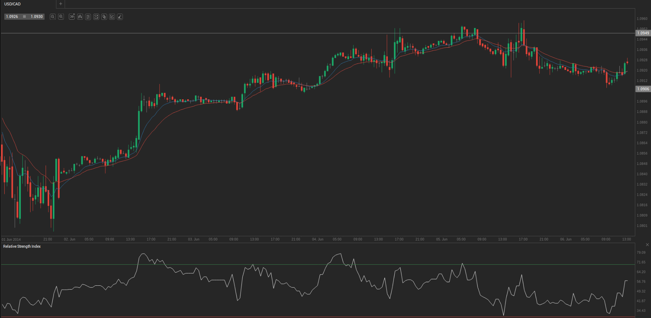Change chart type using candlestick icon
This screenshot has width=651, height=318.
coord(80,17)
